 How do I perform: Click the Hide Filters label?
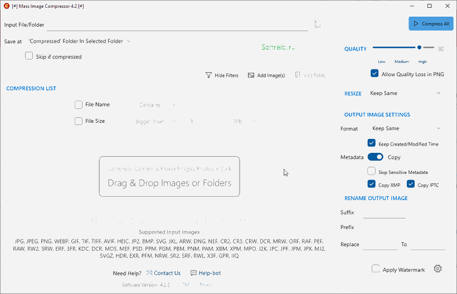tap(226, 75)
